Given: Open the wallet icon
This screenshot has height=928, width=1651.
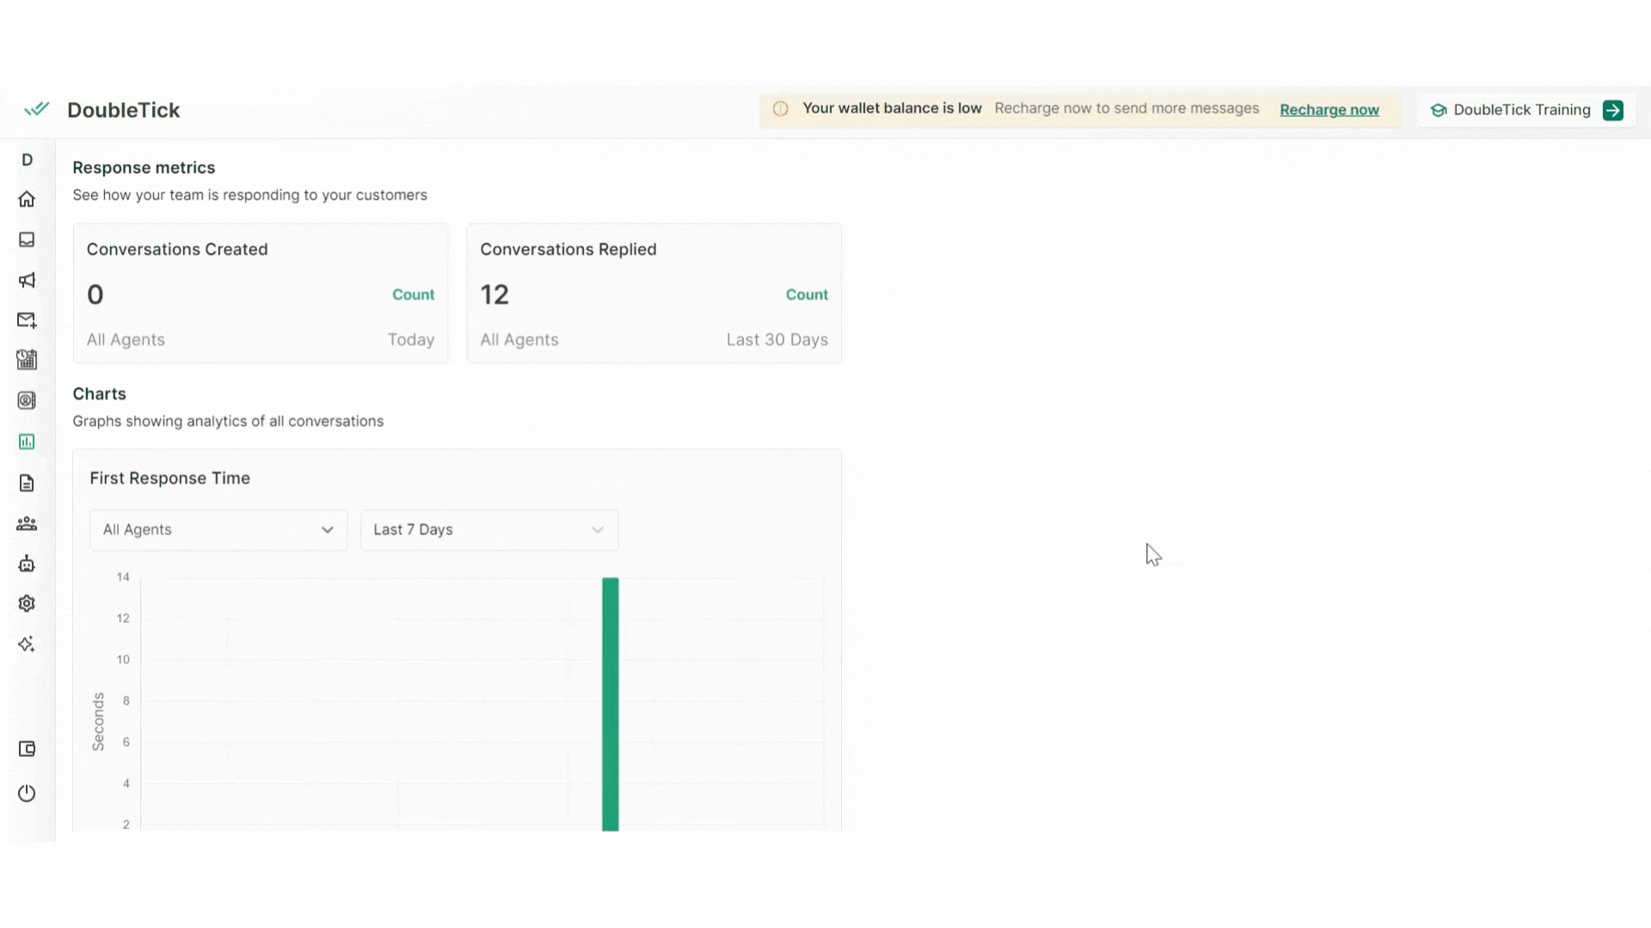Looking at the screenshot, I should click(x=27, y=749).
